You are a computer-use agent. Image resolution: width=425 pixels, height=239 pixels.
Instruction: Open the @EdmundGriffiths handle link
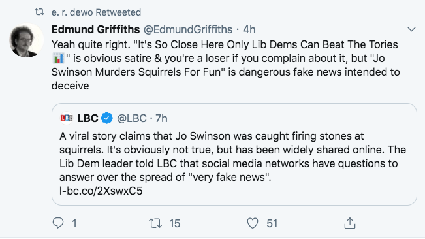(x=188, y=29)
